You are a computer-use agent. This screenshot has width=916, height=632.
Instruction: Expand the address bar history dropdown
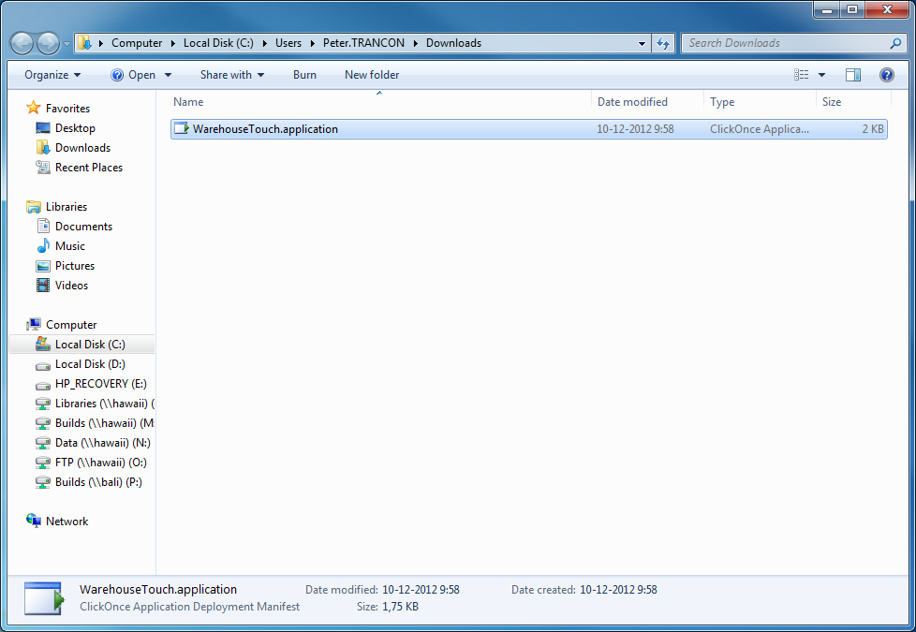642,43
